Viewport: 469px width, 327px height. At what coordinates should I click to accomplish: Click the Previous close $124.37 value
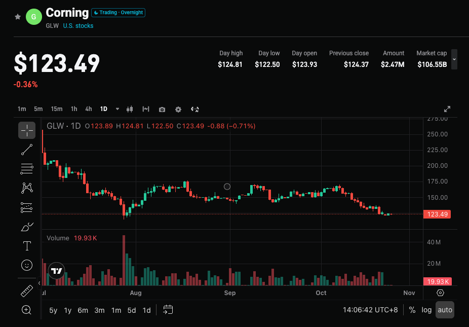[x=356, y=64]
